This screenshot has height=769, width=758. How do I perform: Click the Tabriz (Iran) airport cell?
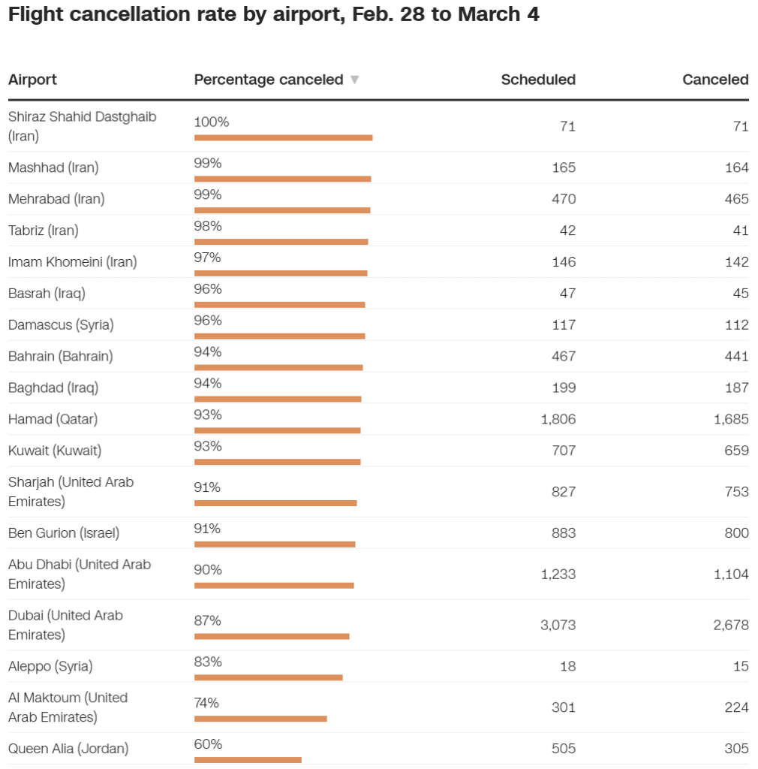(x=44, y=231)
